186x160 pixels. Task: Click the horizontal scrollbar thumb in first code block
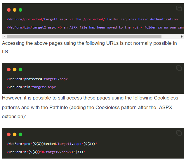(x=84, y=37)
